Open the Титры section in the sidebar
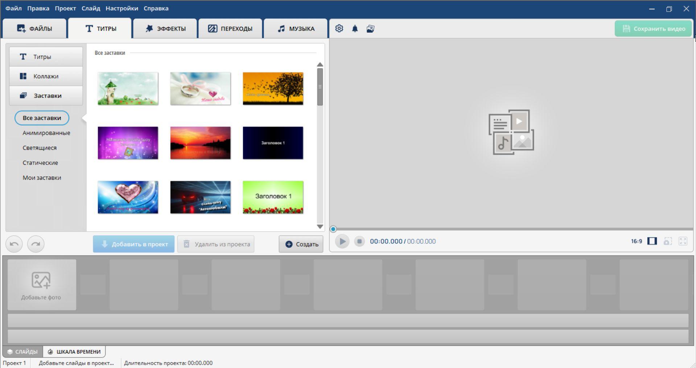The height and width of the screenshot is (368, 696). point(46,57)
